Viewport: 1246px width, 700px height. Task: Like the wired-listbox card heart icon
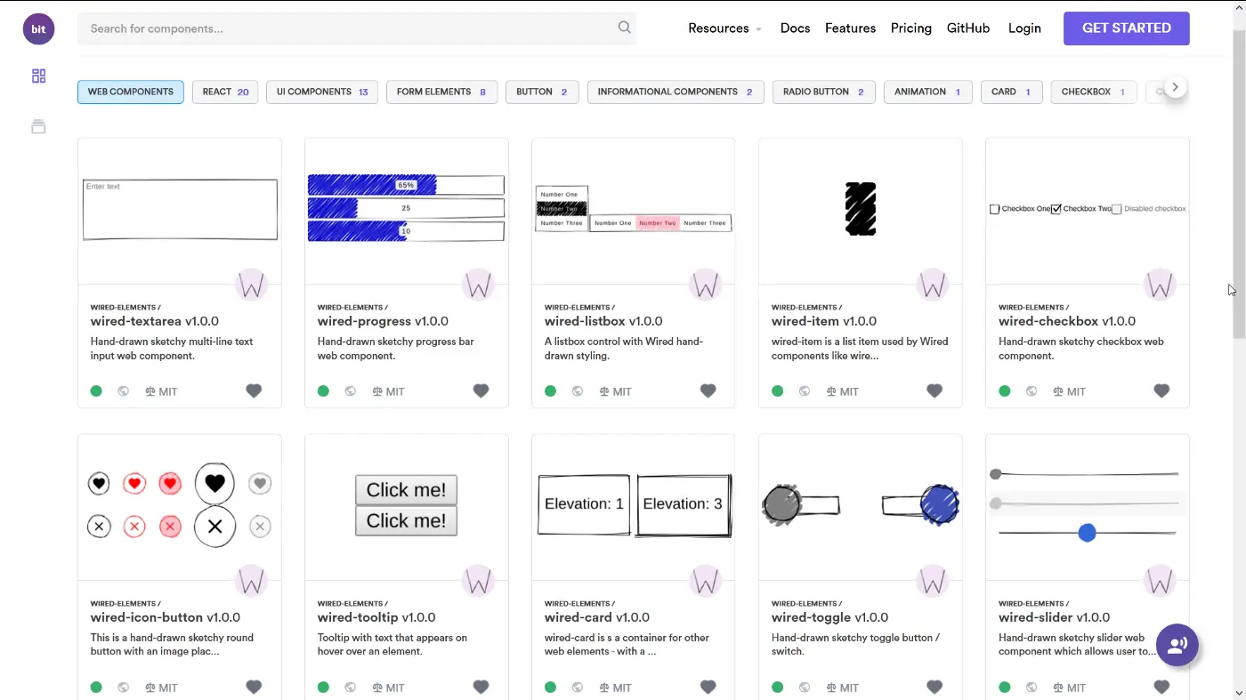tap(708, 390)
